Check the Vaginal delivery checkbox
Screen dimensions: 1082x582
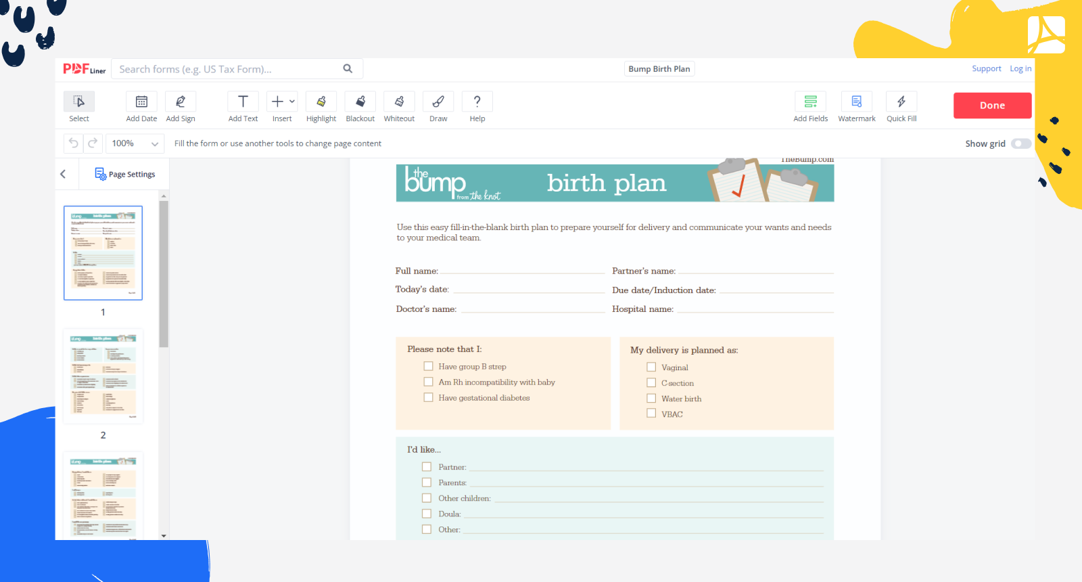tap(651, 367)
